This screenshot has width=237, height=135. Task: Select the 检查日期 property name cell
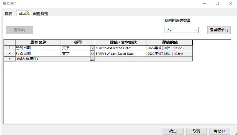38,54
